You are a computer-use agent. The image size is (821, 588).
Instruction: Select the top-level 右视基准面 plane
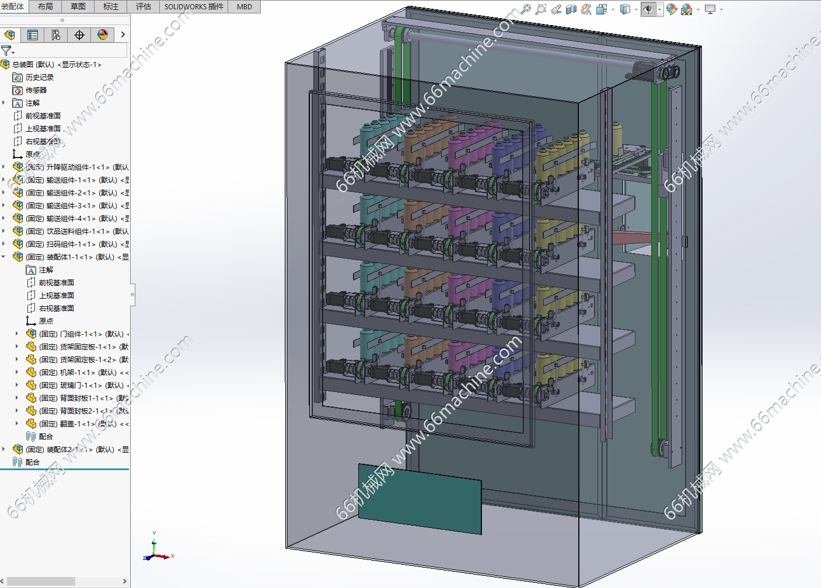(37, 141)
